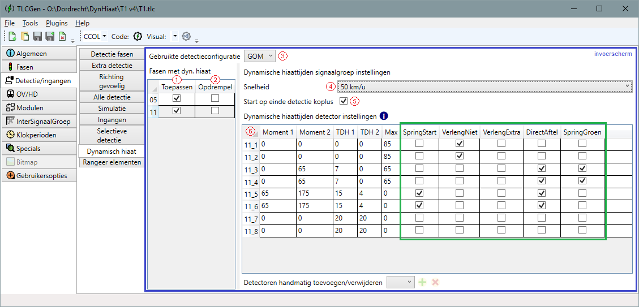Click the Open file toolbar icon
Screen dimensions: 639x307
point(24,37)
